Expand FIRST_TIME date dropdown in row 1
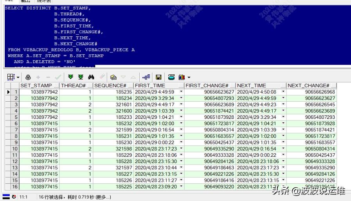This screenshot has height=201, width=351. pos(181,92)
